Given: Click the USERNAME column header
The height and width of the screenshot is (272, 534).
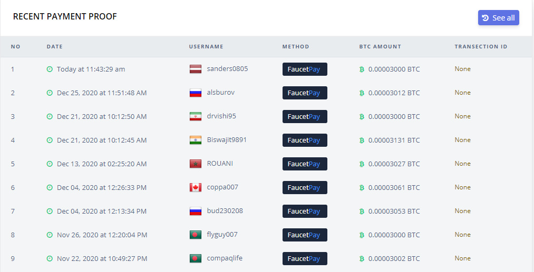Looking at the screenshot, I should (x=206, y=47).
